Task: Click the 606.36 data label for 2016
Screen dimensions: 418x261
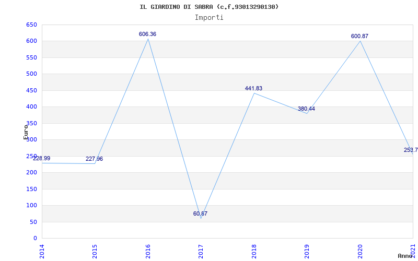Action: [x=147, y=34]
